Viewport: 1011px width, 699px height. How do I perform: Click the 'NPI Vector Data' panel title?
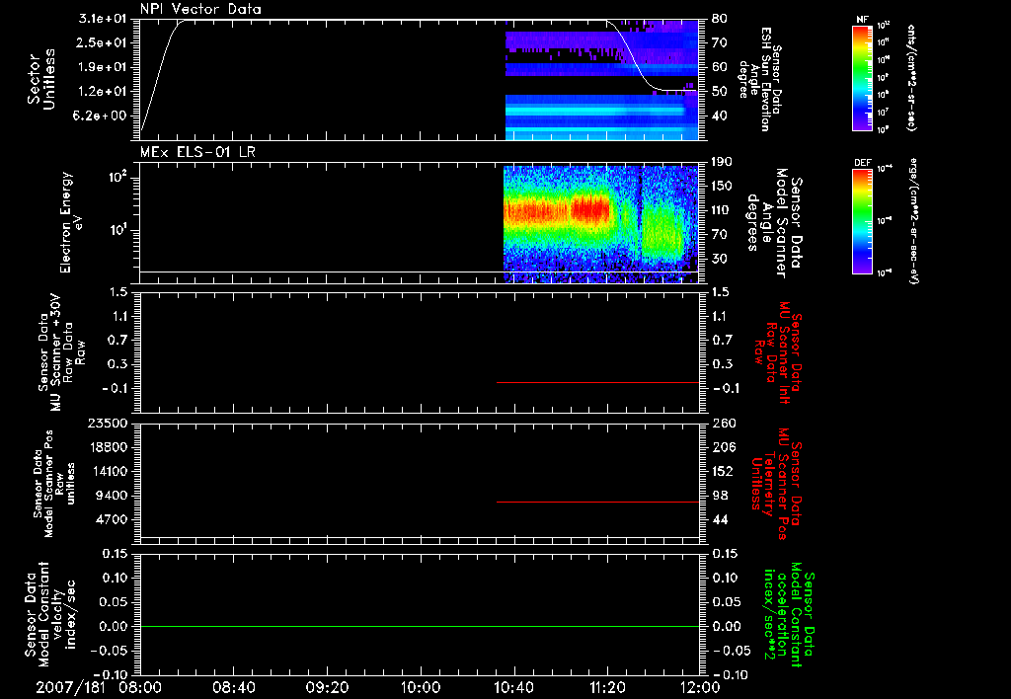[x=200, y=9]
